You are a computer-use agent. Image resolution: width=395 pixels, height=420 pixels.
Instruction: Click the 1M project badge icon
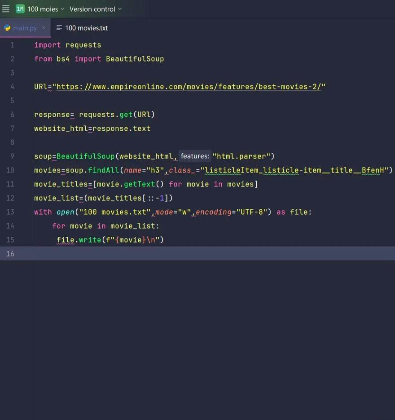(x=20, y=9)
